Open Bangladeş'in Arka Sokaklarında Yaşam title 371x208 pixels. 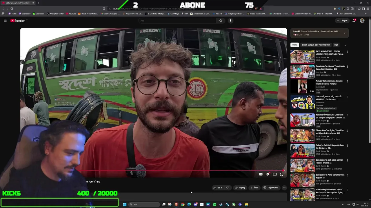point(330,176)
